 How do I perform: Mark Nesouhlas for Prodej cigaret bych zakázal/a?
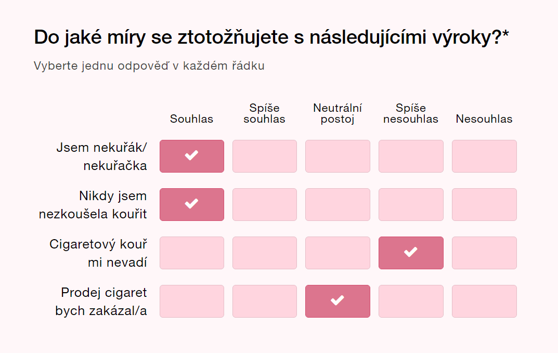coord(484,301)
